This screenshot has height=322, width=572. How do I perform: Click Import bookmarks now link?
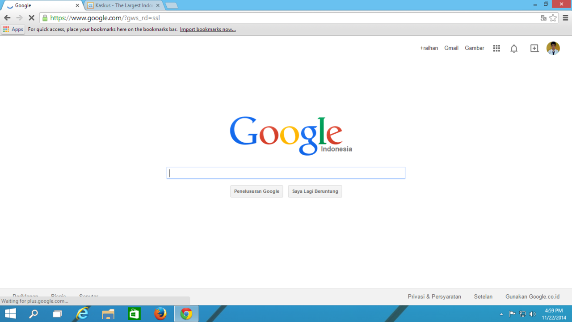coord(208,30)
